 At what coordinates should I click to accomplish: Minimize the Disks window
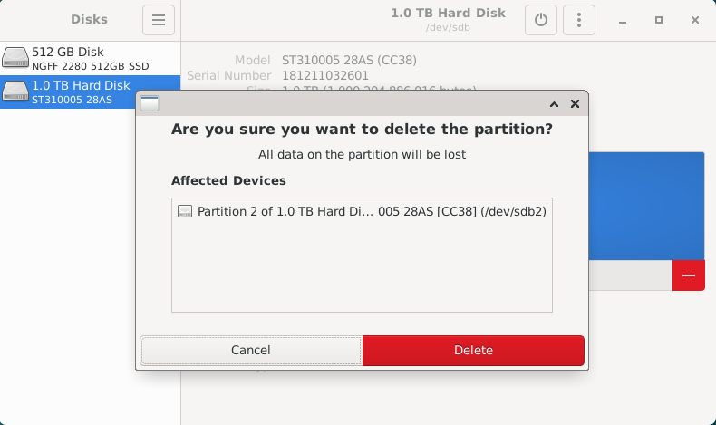tap(623, 20)
